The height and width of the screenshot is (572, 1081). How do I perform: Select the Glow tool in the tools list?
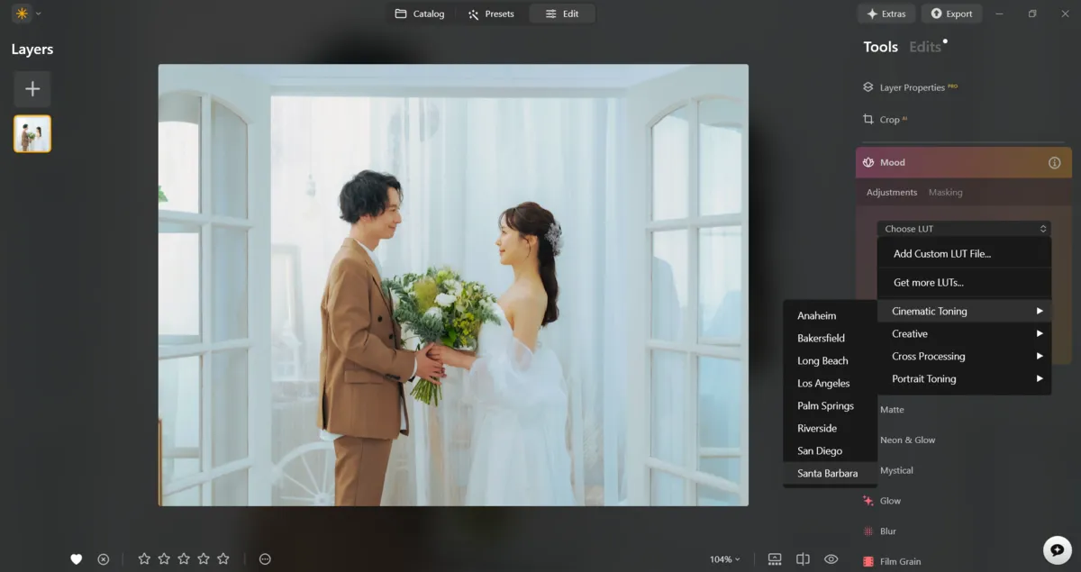pyautogui.click(x=890, y=500)
